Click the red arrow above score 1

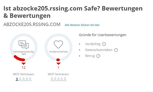(x=58, y=64)
